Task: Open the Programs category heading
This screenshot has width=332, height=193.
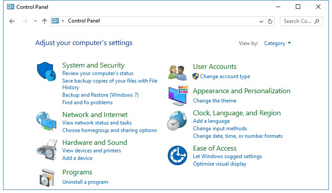Action: 77,172
